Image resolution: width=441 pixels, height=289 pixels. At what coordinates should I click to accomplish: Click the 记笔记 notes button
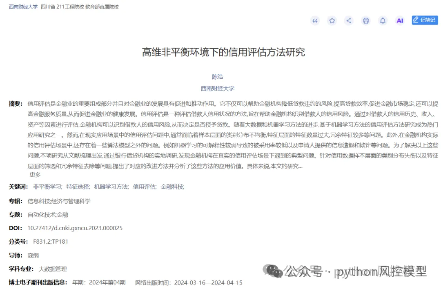tap(425, 20)
